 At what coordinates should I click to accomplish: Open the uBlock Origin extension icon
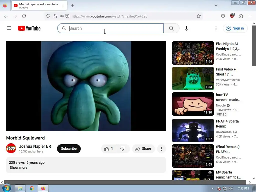tap(232, 16)
